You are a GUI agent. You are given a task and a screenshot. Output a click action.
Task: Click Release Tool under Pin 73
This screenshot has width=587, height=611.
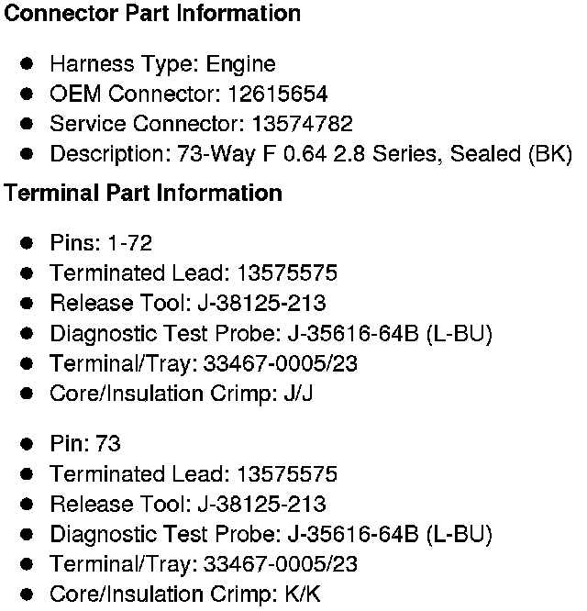(188, 505)
